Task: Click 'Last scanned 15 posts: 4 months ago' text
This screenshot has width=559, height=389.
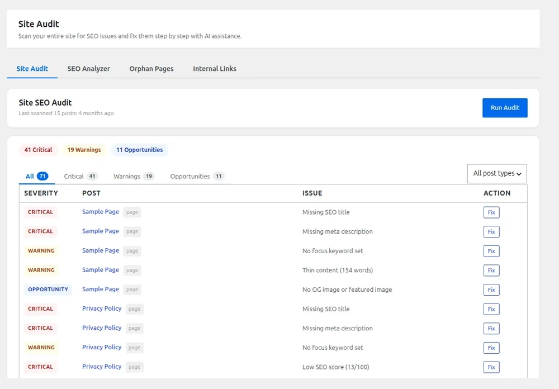Action: 67,113
